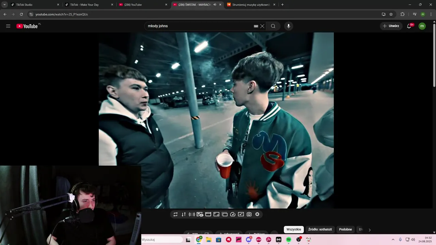
Task: Click the address bar URL
Action: [x=62, y=14]
